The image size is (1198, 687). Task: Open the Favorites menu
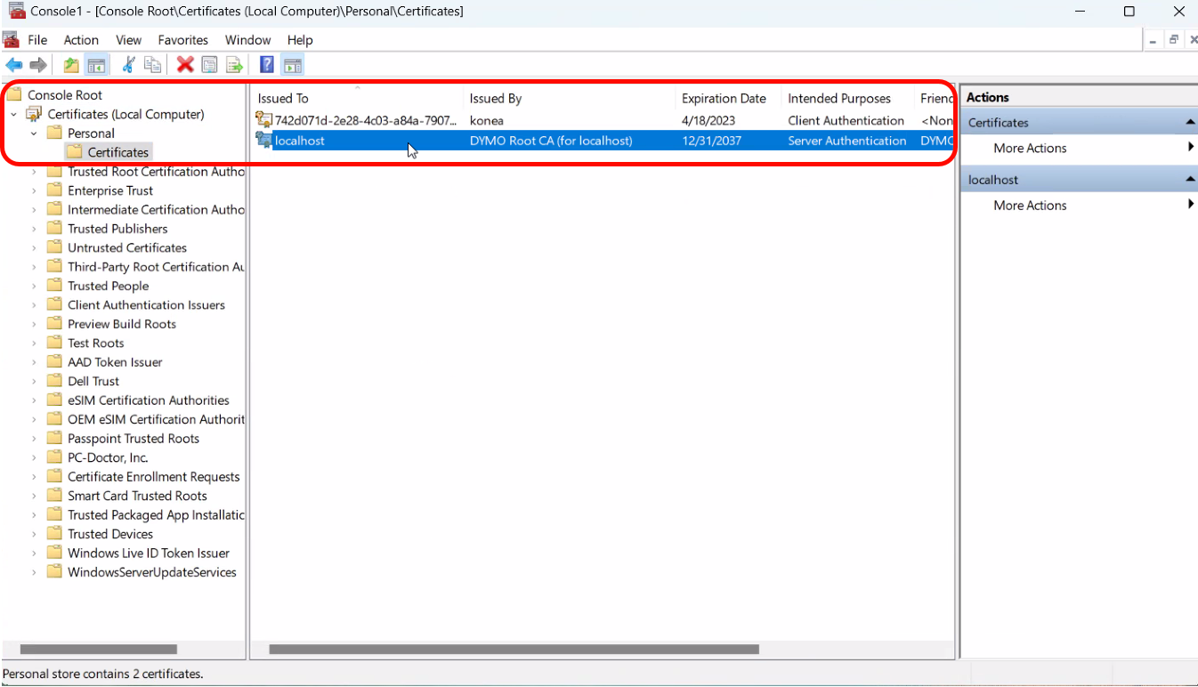pos(182,40)
